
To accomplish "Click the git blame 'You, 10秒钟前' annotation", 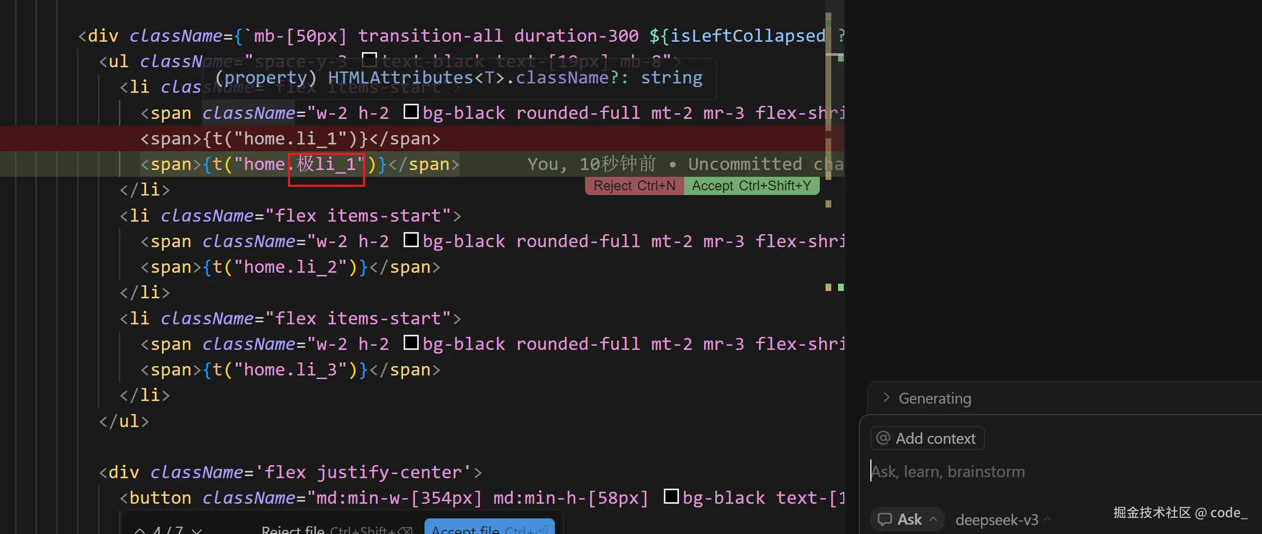I will [591, 164].
